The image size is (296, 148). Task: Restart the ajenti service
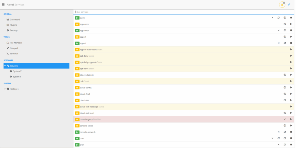click(x=278, y=18)
